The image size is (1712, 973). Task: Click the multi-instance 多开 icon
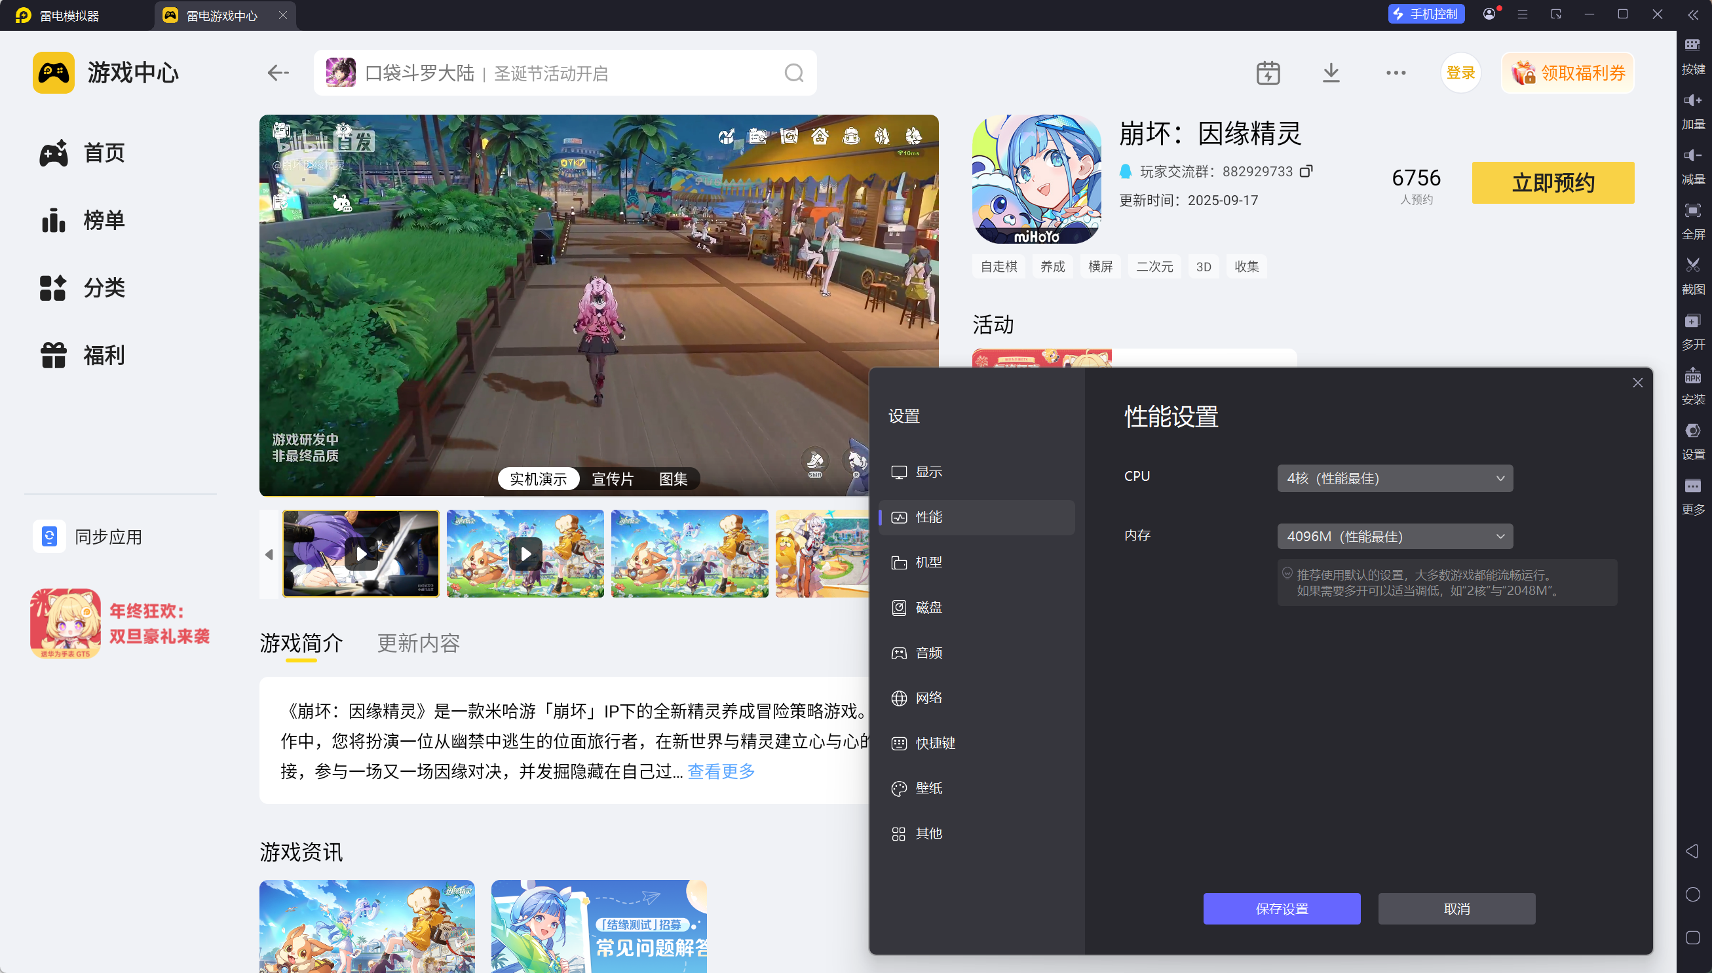tap(1692, 322)
